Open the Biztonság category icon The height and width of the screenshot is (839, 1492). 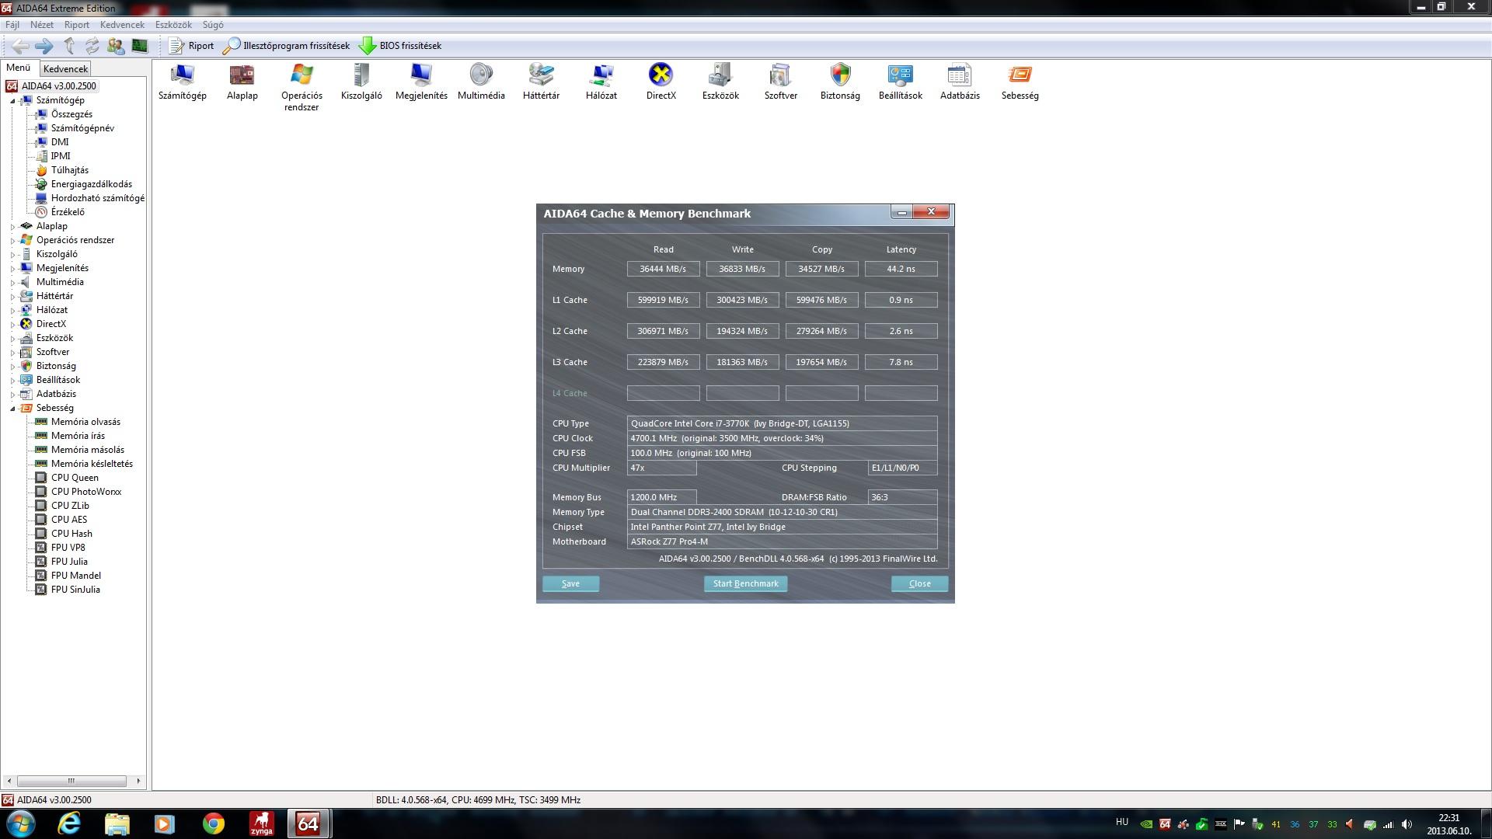(x=840, y=82)
